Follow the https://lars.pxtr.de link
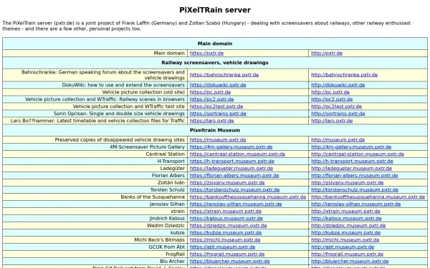This screenshot has width=430, height=268. [x=211, y=121]
